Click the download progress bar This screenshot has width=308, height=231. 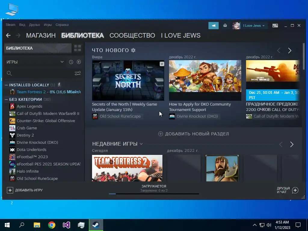[x=154, y=194]
